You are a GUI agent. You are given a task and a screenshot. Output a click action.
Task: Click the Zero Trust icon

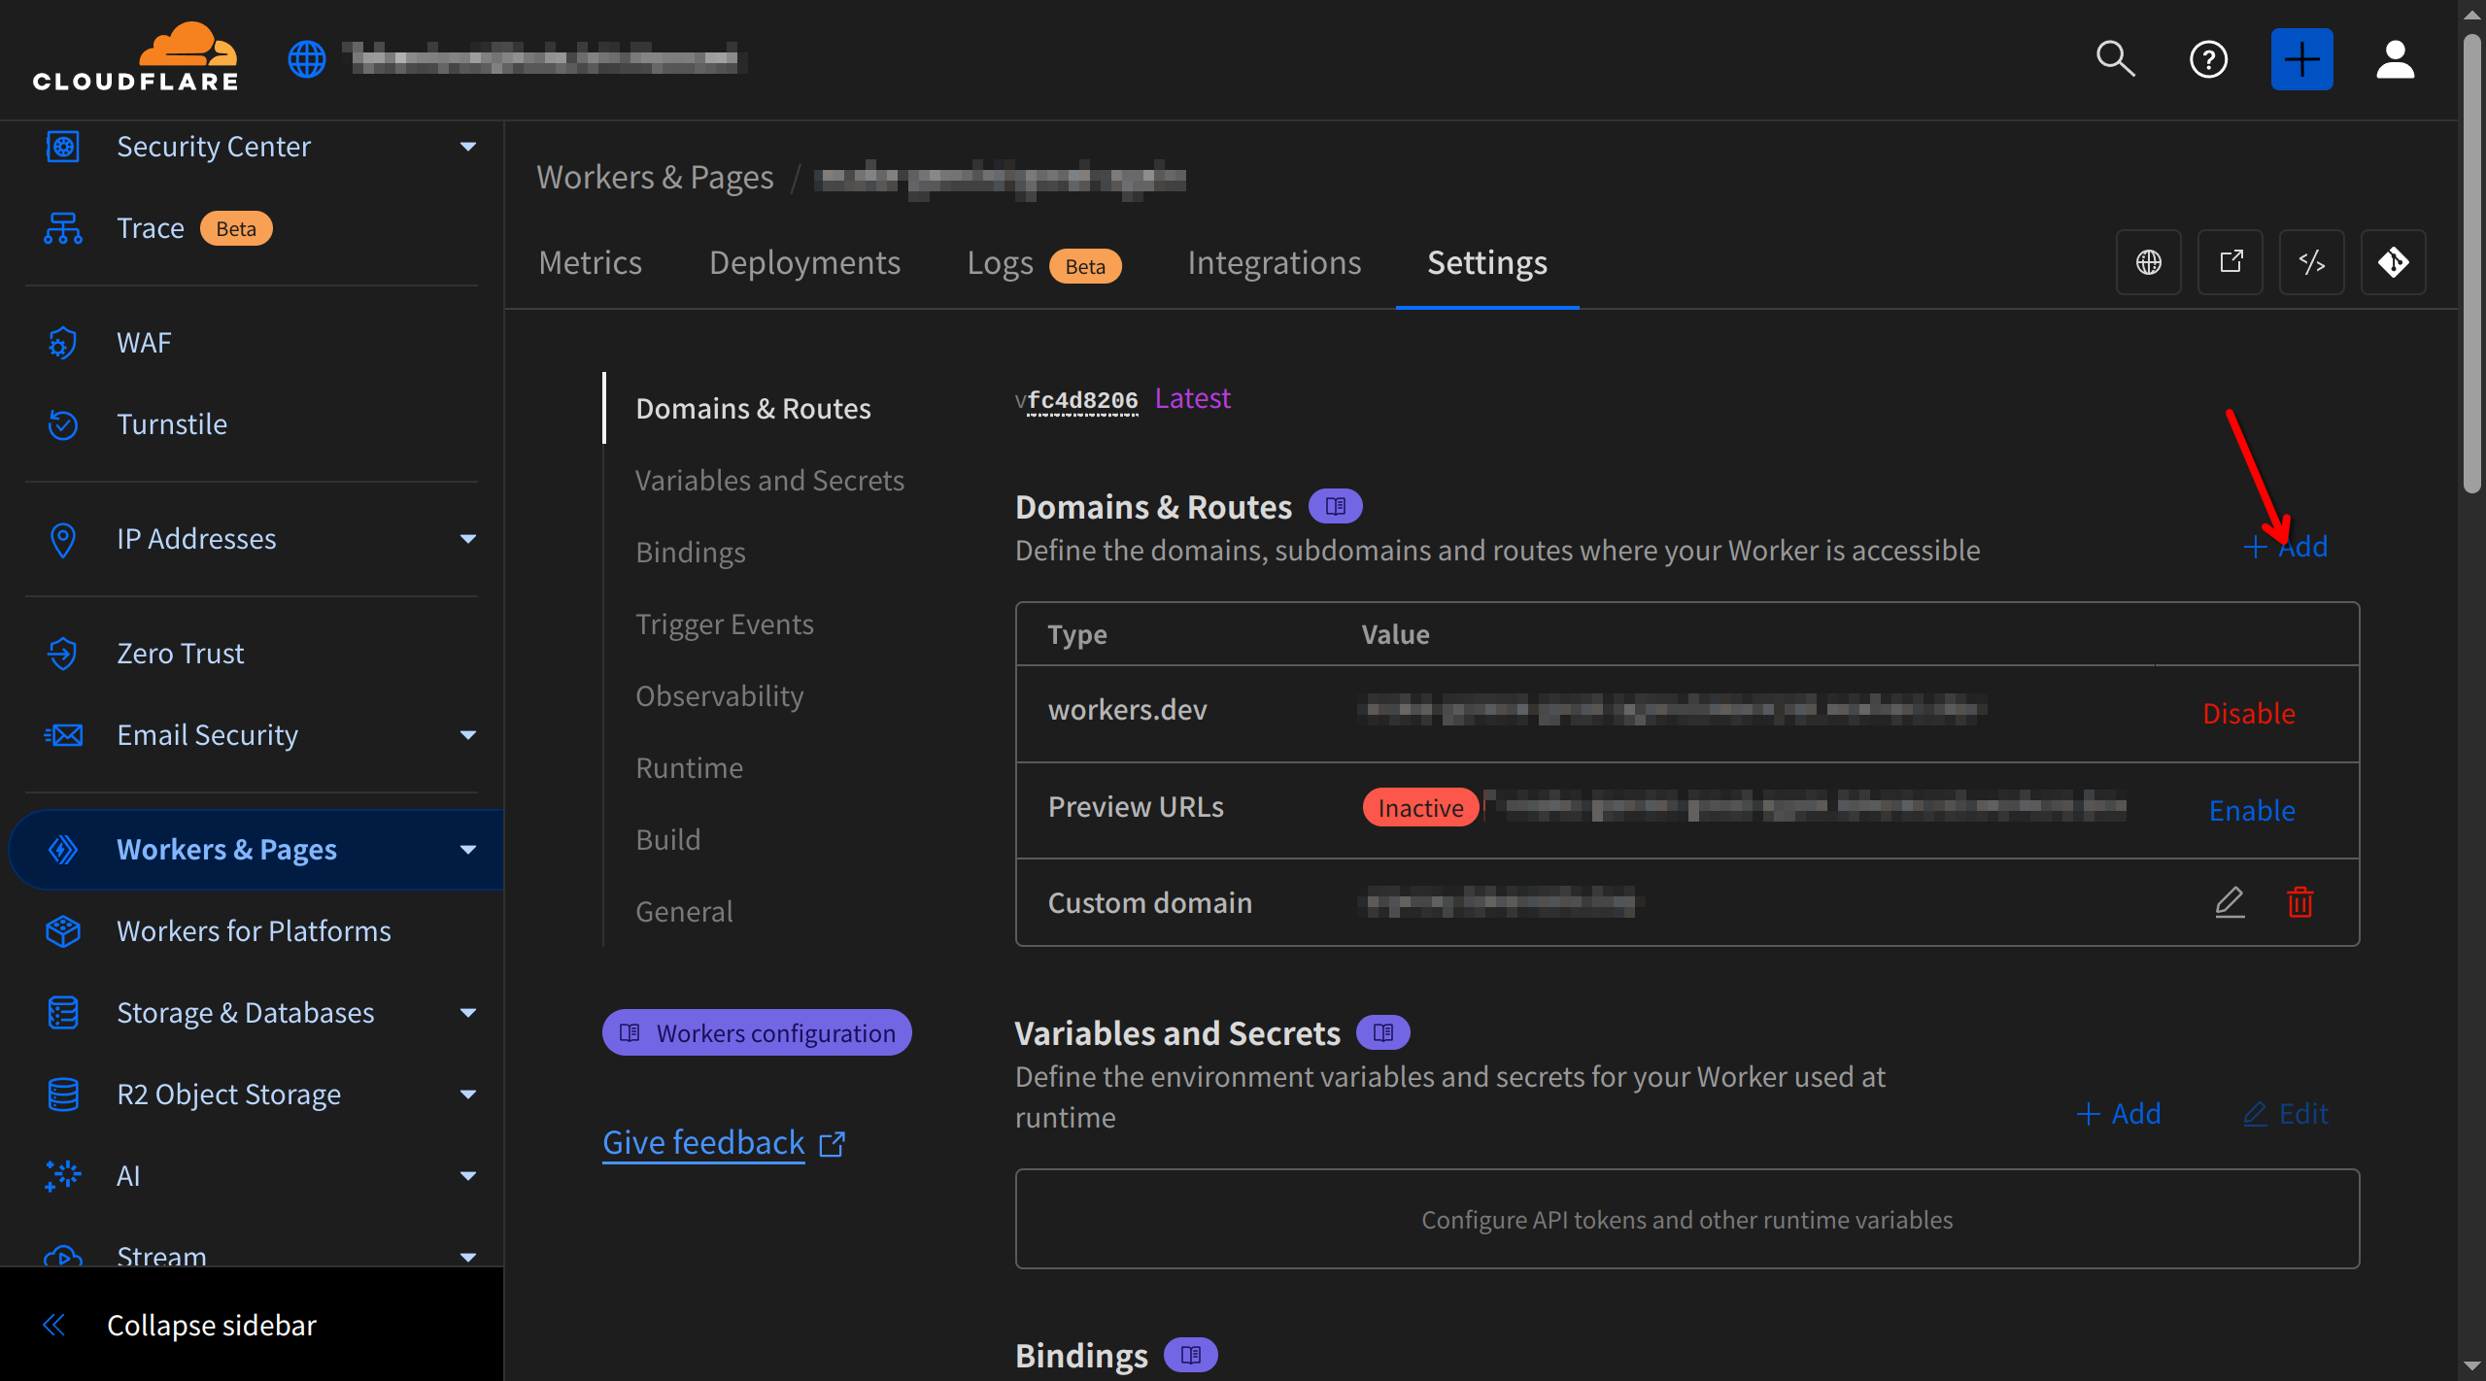pyautogui.click(x=63, y=654)
